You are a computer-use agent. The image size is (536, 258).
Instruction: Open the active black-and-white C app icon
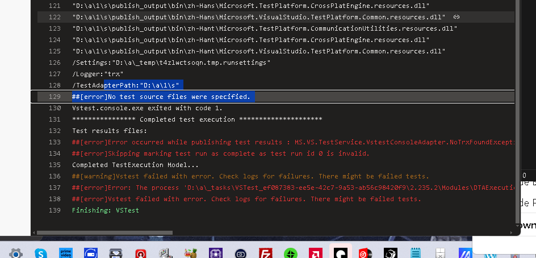pos(340,253)
